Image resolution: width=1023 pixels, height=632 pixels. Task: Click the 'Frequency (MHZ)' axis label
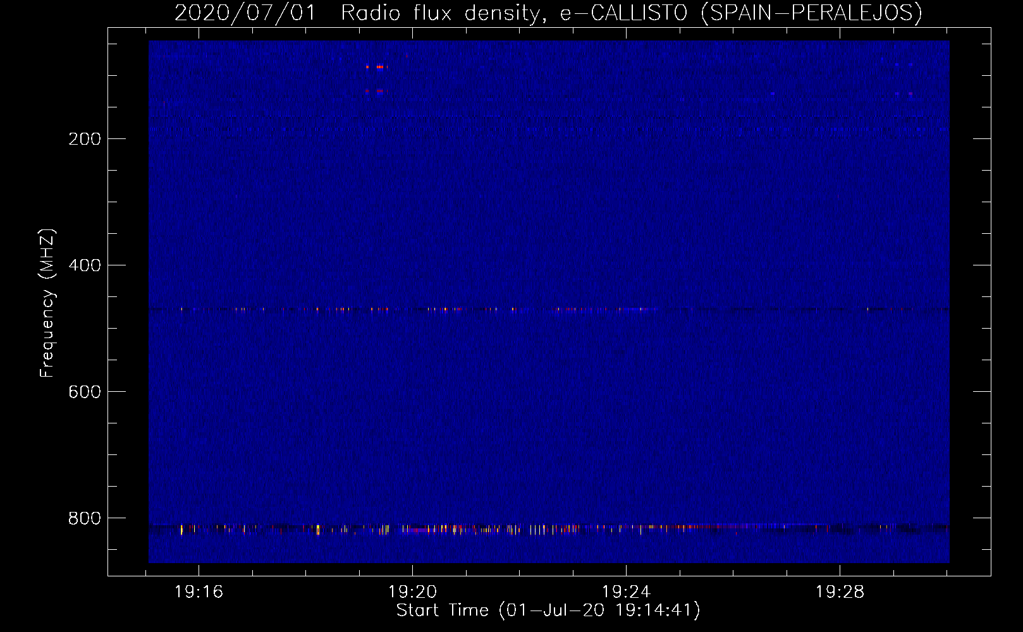[x=47, y=303]
